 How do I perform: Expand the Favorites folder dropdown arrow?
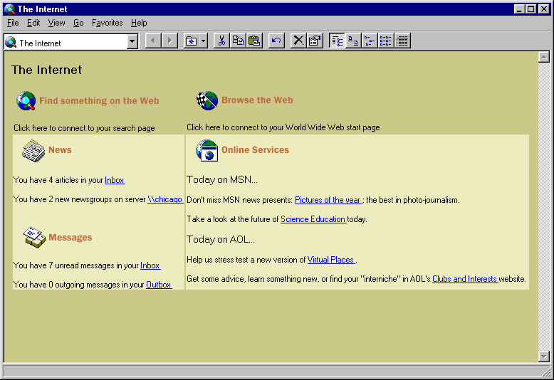click(x=204, y=41)
